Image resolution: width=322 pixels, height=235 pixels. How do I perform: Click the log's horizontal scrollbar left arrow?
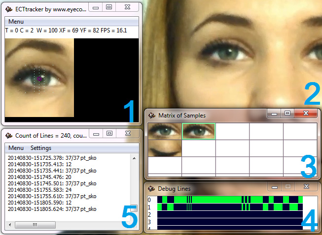(11, 225)
